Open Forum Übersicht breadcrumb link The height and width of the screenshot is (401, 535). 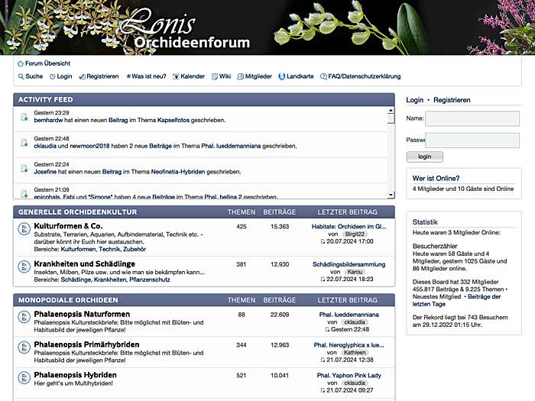(x=47, y=63)
